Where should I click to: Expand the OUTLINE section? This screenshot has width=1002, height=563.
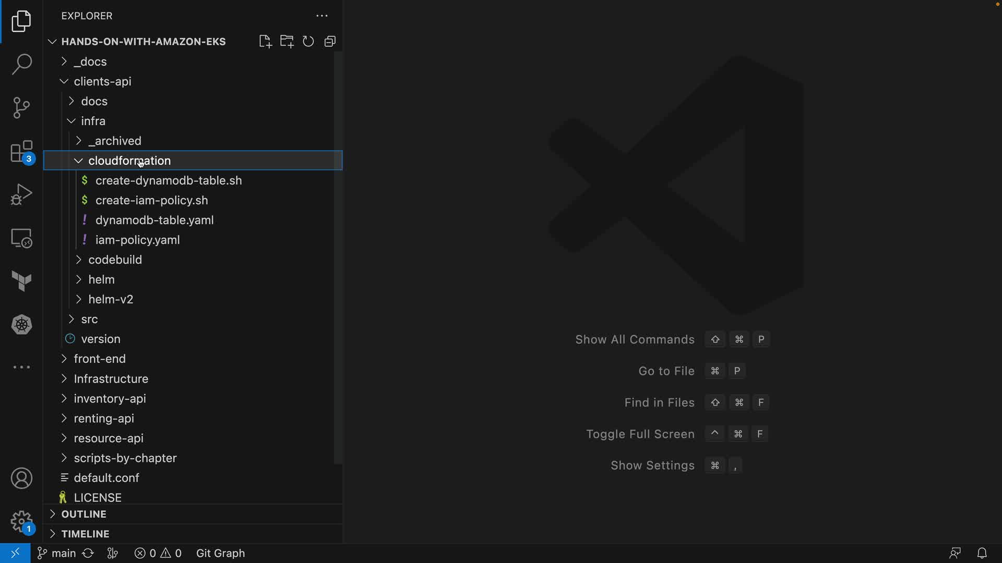point(83,514)
